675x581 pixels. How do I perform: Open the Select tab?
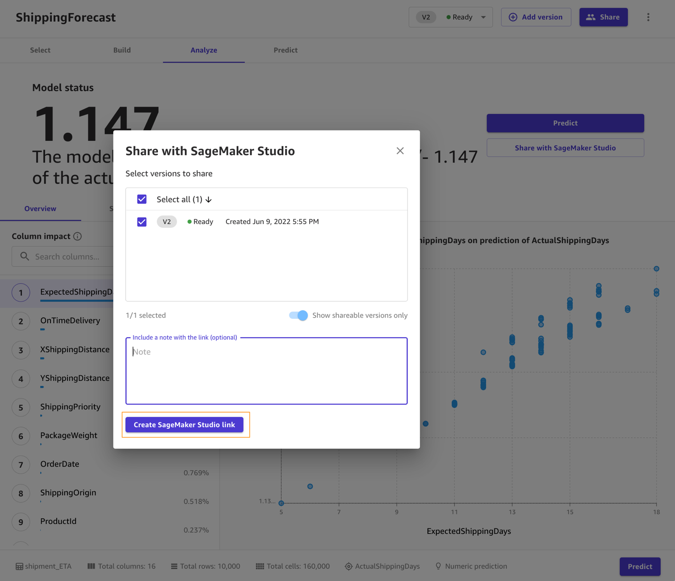point(40,50)
